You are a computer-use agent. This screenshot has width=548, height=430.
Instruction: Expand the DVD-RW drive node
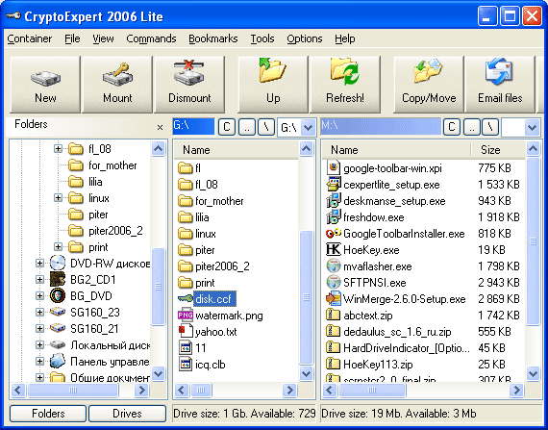click(39, 264)
